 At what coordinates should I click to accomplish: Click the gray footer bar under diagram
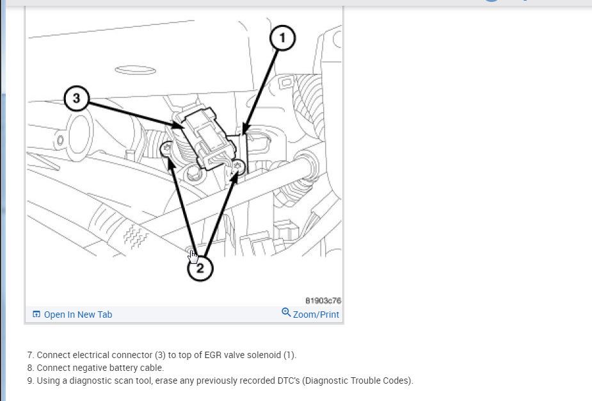pyautogui.click(x=184, y=315)
